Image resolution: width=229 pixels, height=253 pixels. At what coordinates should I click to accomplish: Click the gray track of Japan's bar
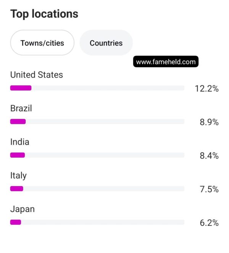coord(103,222)
